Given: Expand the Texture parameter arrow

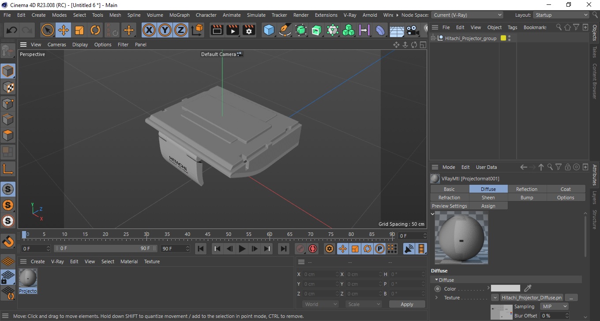Looking at the screenshot, I should [x=436, y=298].
